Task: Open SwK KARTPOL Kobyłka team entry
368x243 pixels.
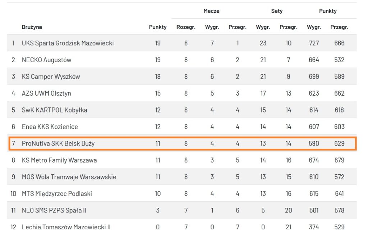Action: tap(54, 110)
